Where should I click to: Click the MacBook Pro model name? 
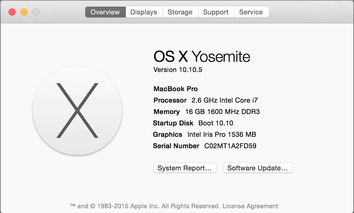click(x=175, y=89)
